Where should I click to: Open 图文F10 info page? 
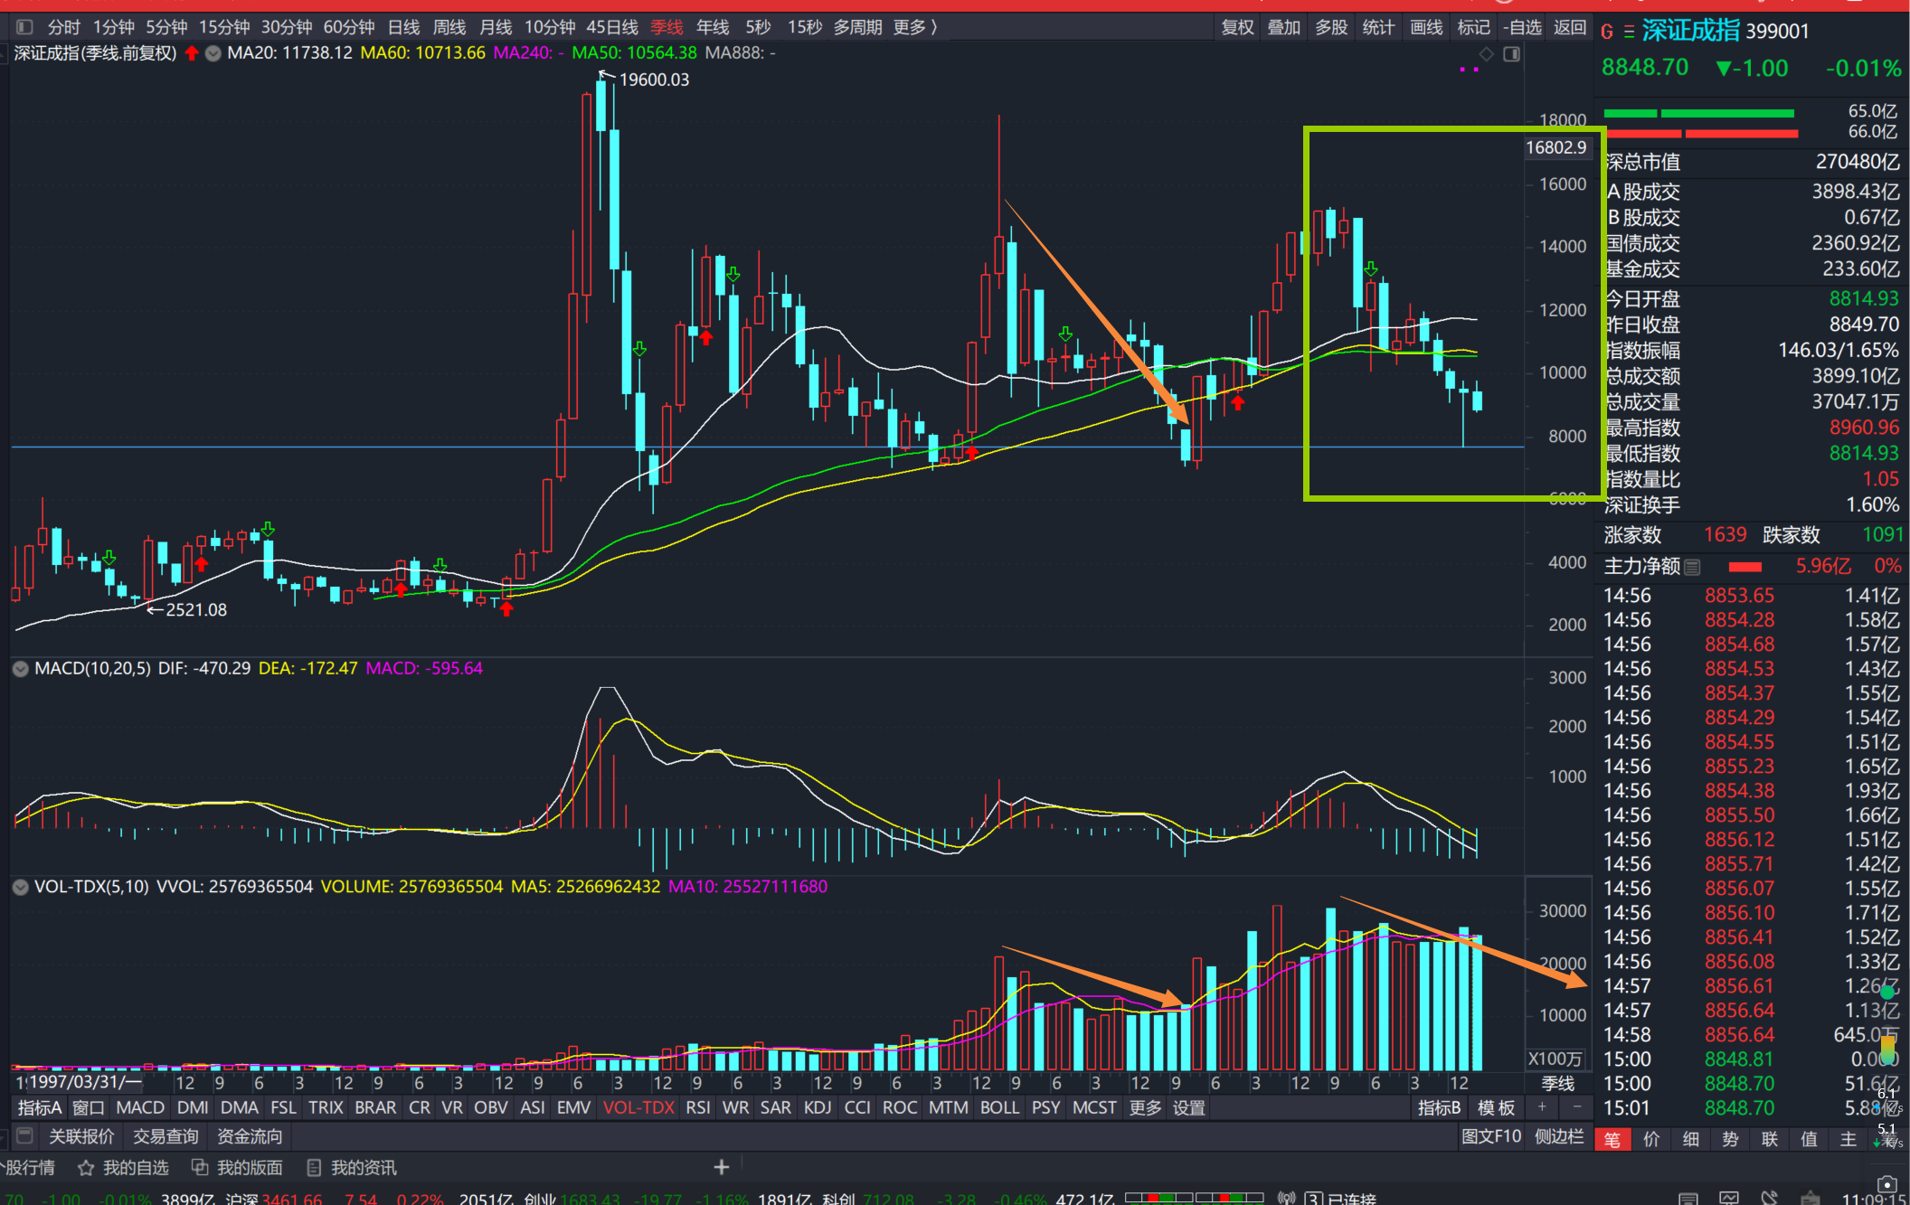click(1490, 1136)
